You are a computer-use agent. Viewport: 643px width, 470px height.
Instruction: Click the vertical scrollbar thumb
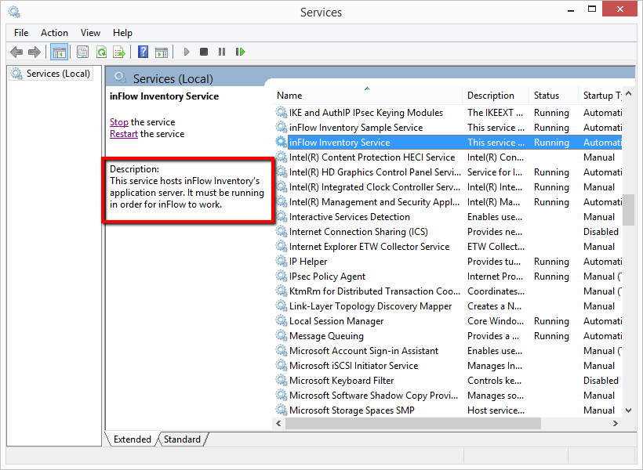pyautogui.click(x=628, y=210)
